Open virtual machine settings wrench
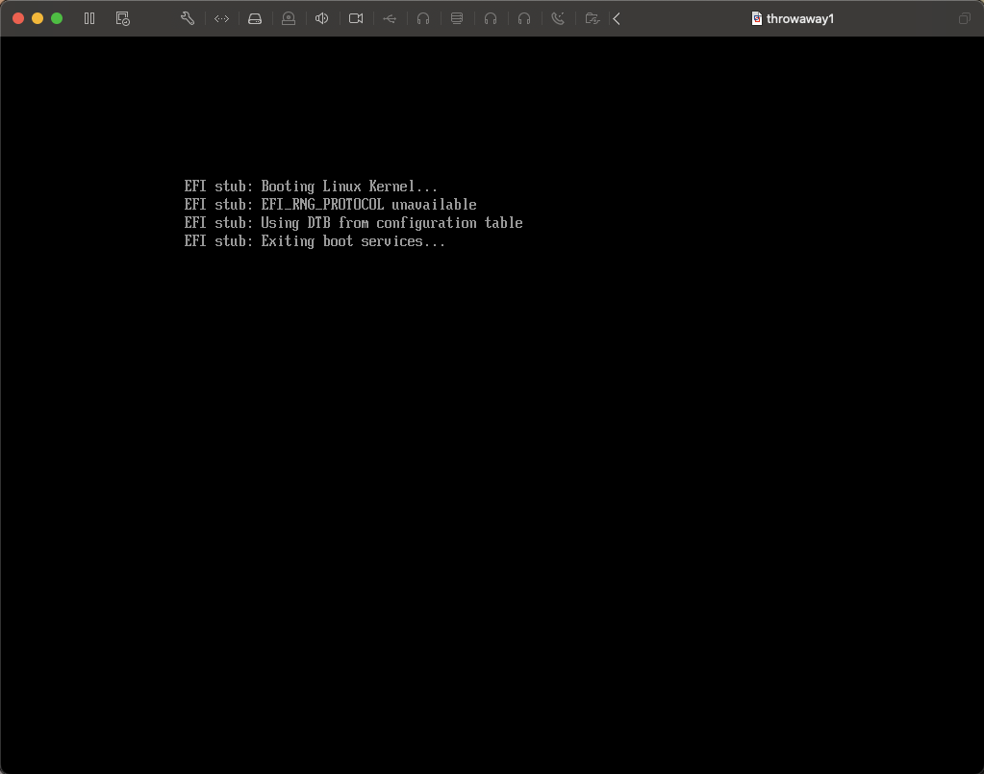Viewport: 984px width, 774px height. click(188, 19)
